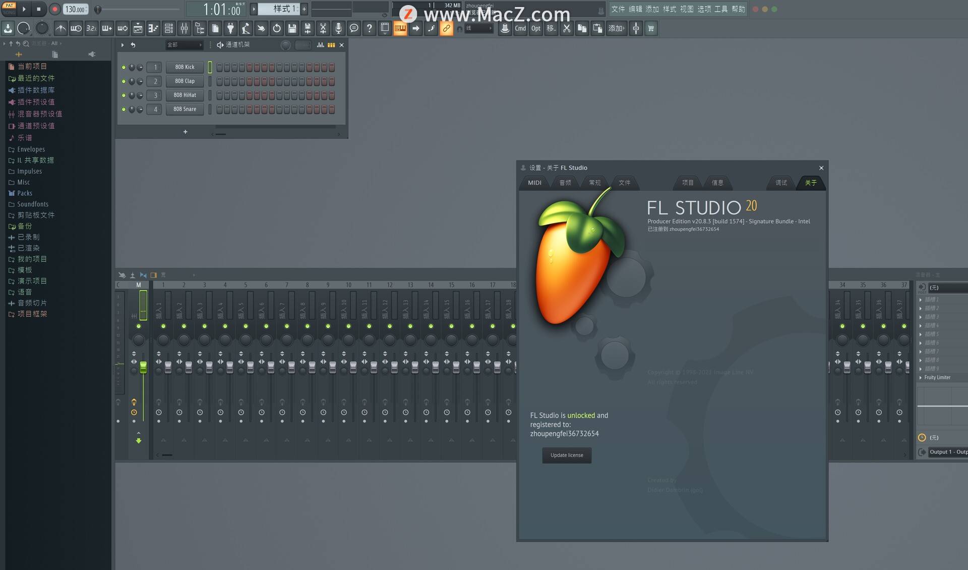Image resolution: width=968 pixels, height=570 pixels.
Task: Switch to the 音频 settings tab
Action: click(565, 183)
